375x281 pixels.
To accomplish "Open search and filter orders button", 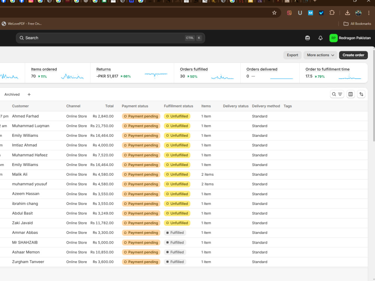I will tap(337, 94).
